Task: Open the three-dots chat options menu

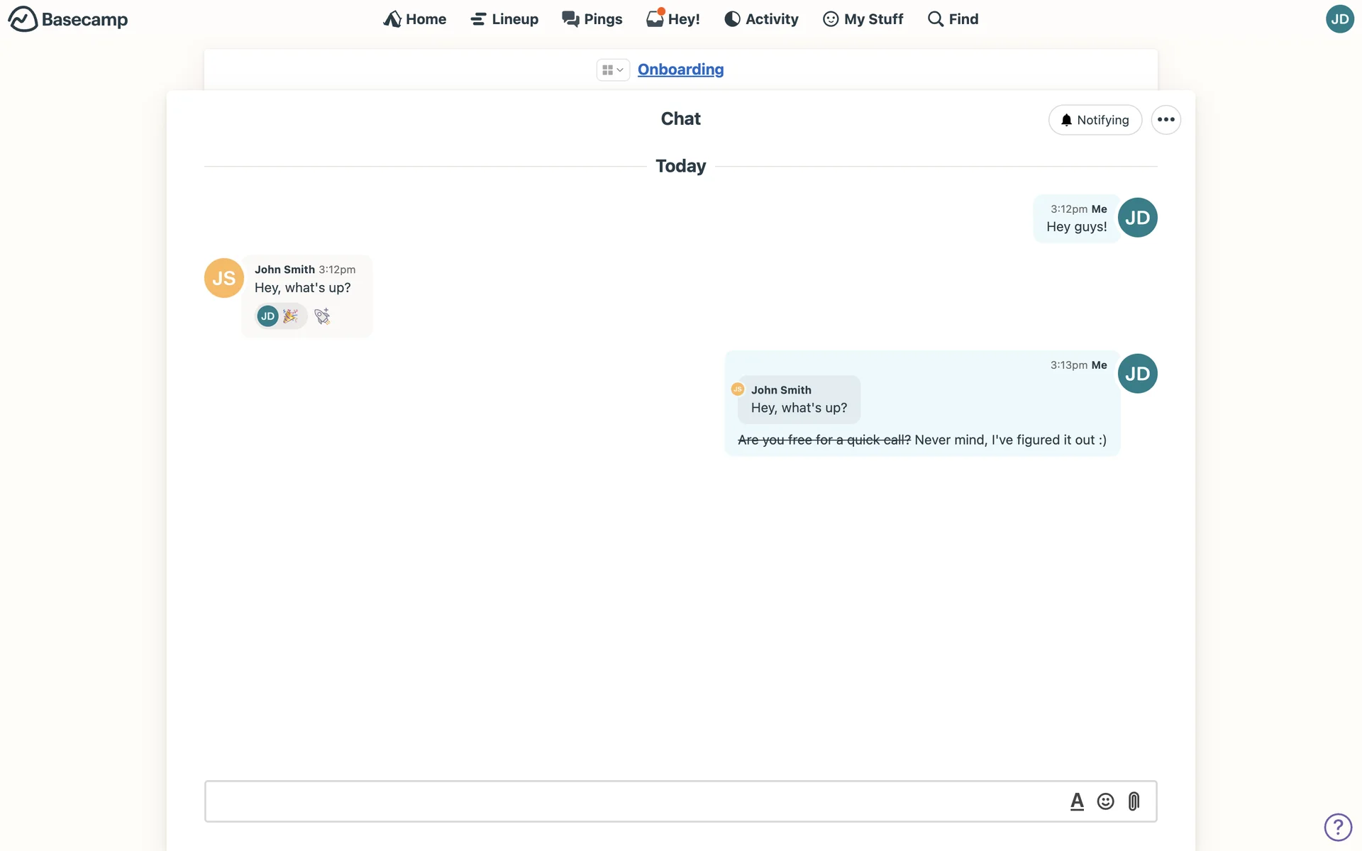Action: [x=1166, y=120]
